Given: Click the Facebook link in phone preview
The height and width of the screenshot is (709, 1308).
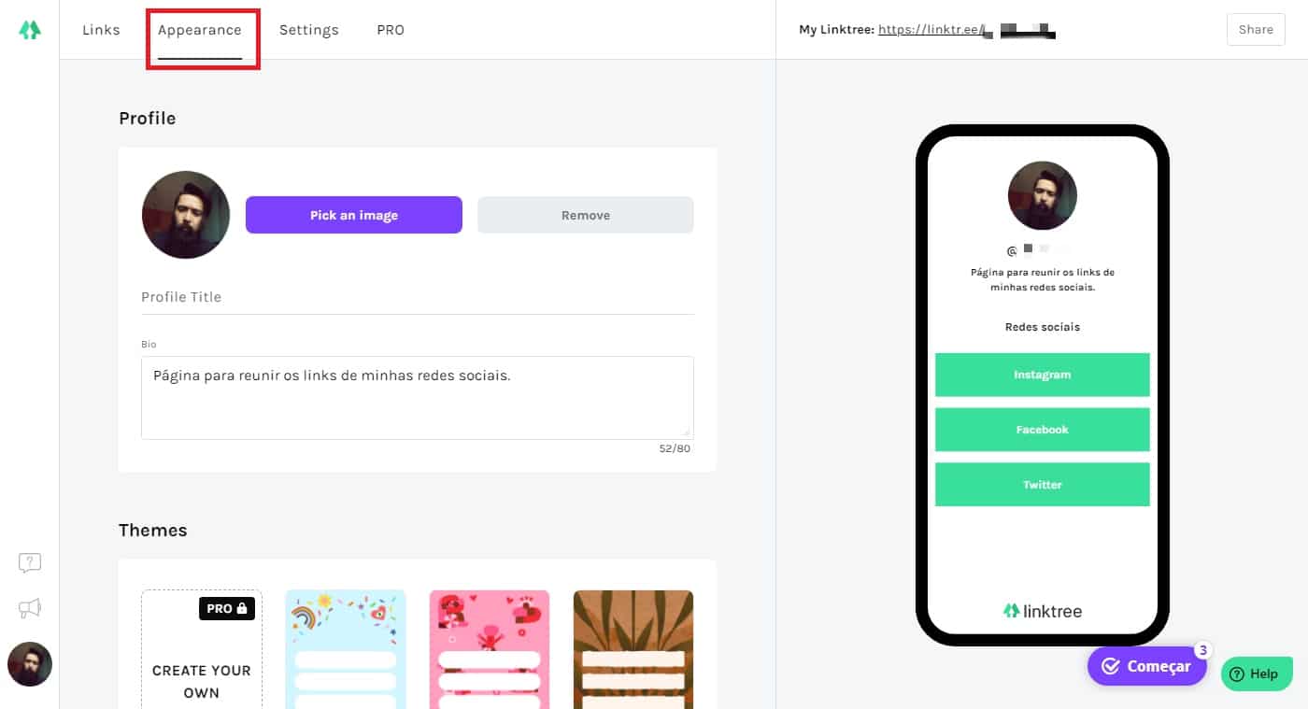Looking at the screenshot, I should pos(1043,430).
